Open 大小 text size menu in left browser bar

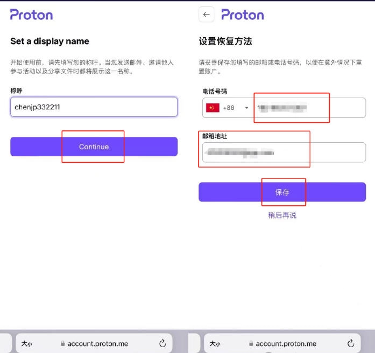tap(27, 344)
